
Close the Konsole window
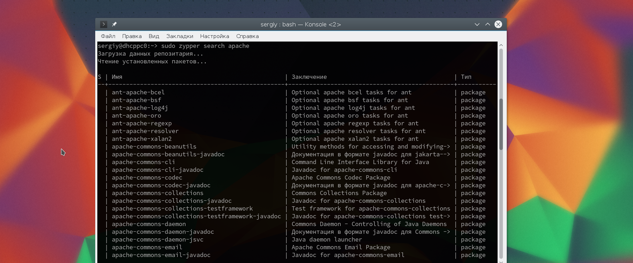pos(498,24)
